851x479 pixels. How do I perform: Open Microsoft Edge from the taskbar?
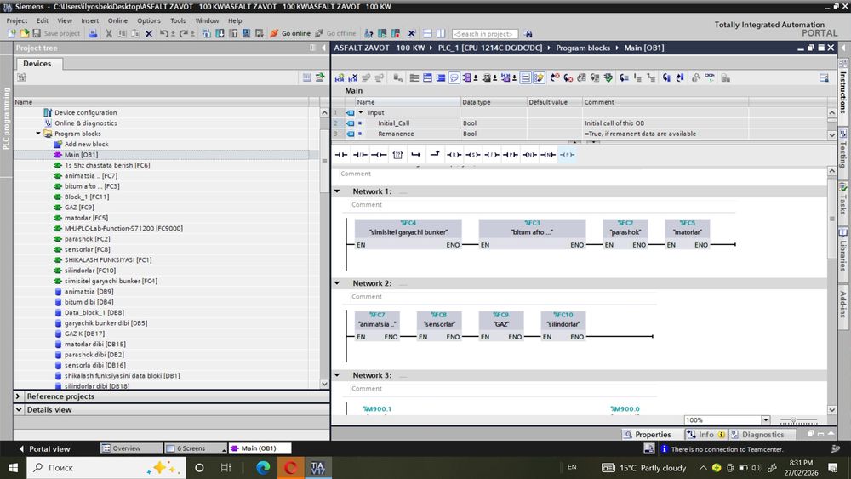pos(263,467)
